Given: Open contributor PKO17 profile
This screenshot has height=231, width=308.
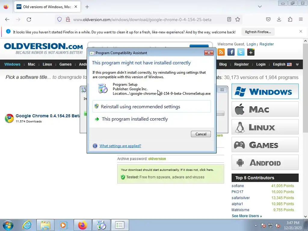Looking at the screenshot, I should click(x=237, y=192).
